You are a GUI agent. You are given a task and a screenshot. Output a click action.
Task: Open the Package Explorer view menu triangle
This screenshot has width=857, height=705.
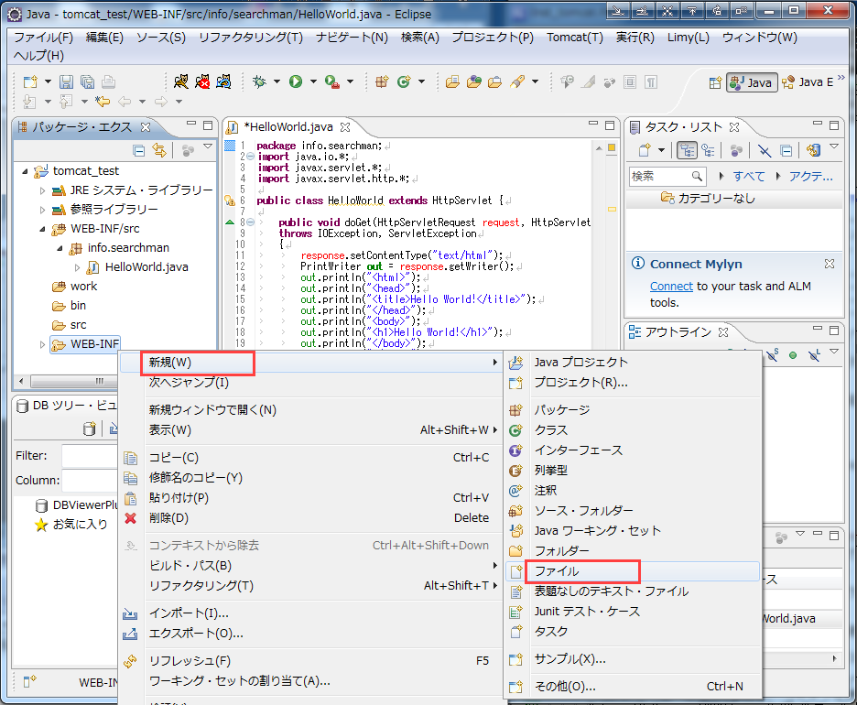click(x=208, y=146)
